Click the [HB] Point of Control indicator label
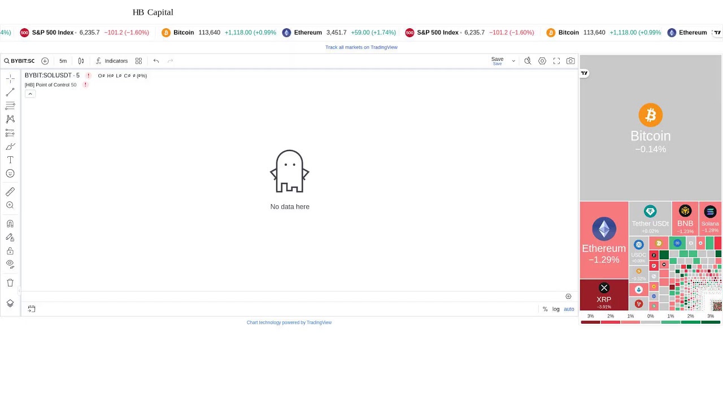723x406 pixels. (x=47, y=85)
